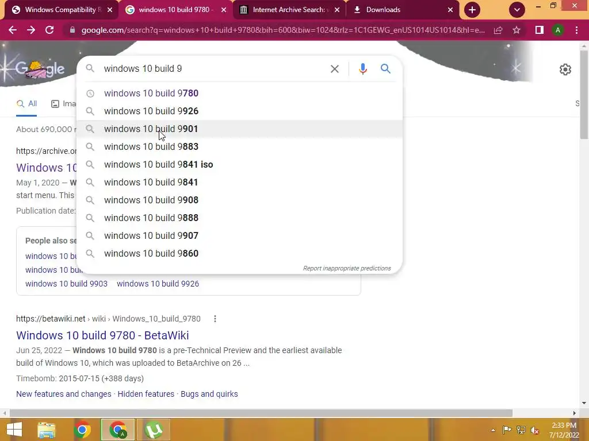Select the Images results tab
The height and width of the screenshot is (441, 589).
[x=63, y=104]
